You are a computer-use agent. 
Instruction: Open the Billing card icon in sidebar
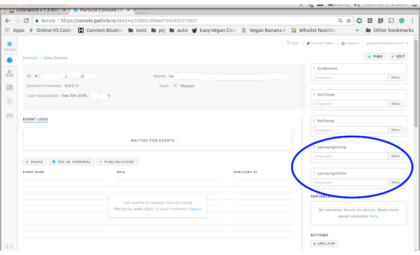coord(10,116)
